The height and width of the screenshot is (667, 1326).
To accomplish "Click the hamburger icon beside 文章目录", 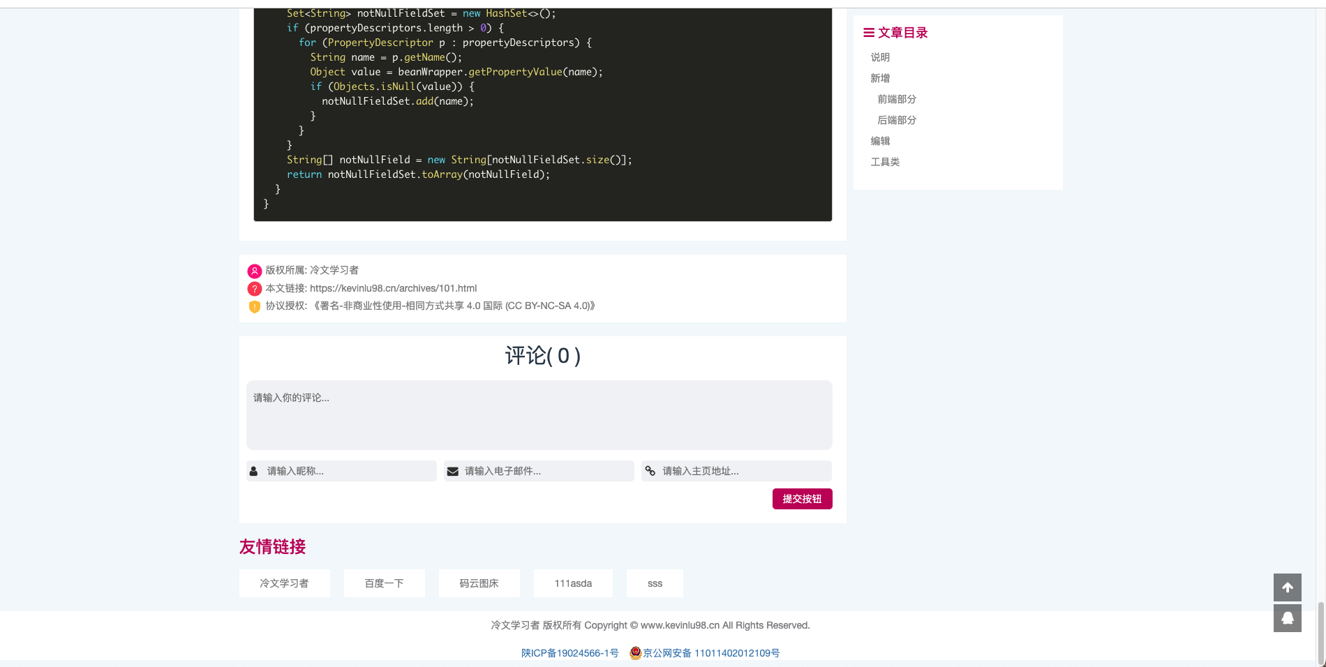I will click(869, 33).
